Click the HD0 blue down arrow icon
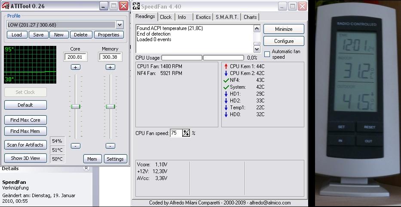Screen dimensions: 401x207 coord(226,114)
